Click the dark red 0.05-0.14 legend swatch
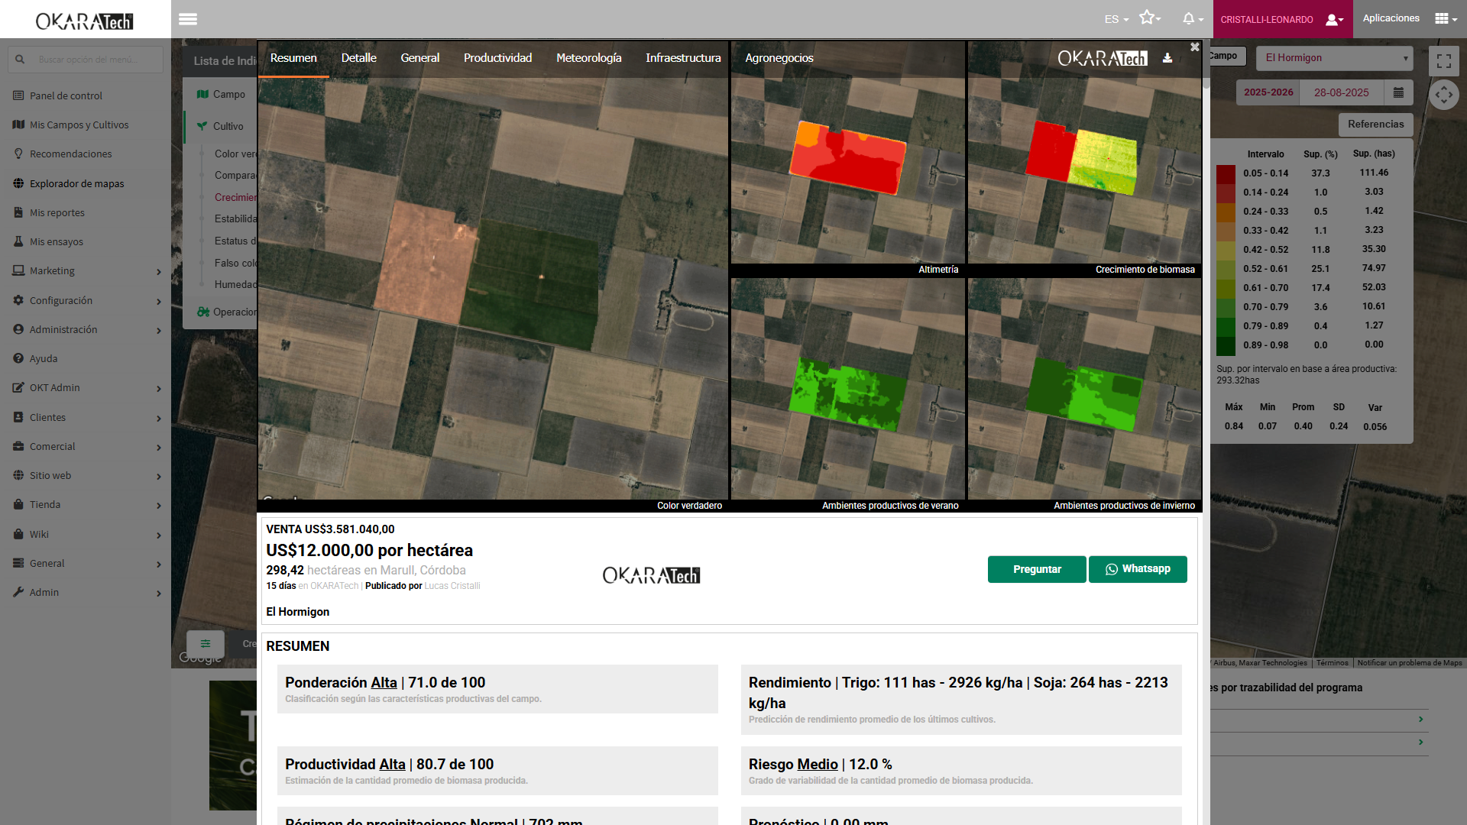 click(1226, 173)
